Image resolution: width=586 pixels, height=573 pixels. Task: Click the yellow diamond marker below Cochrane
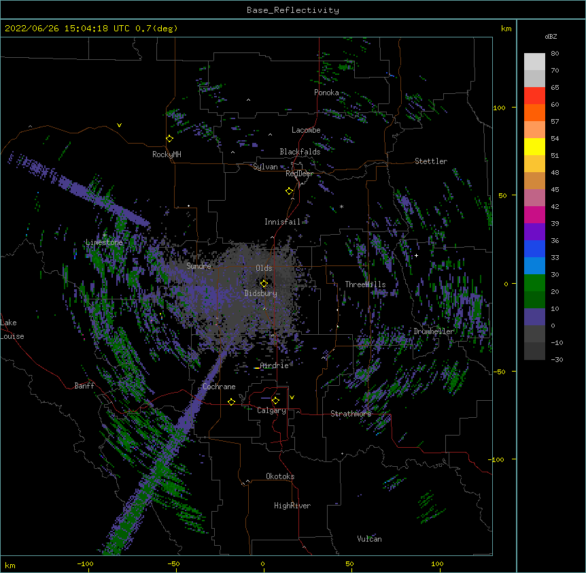231,402
